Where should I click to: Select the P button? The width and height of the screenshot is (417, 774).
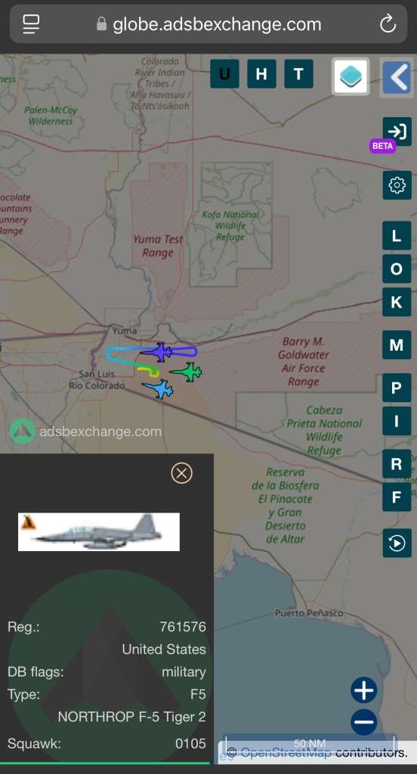point(397,388)
